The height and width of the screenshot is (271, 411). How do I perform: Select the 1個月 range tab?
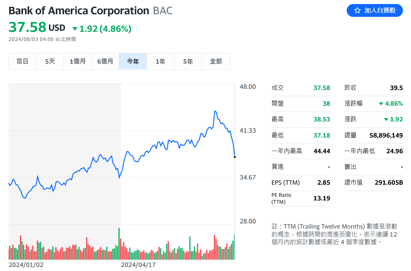coord(77,61)
